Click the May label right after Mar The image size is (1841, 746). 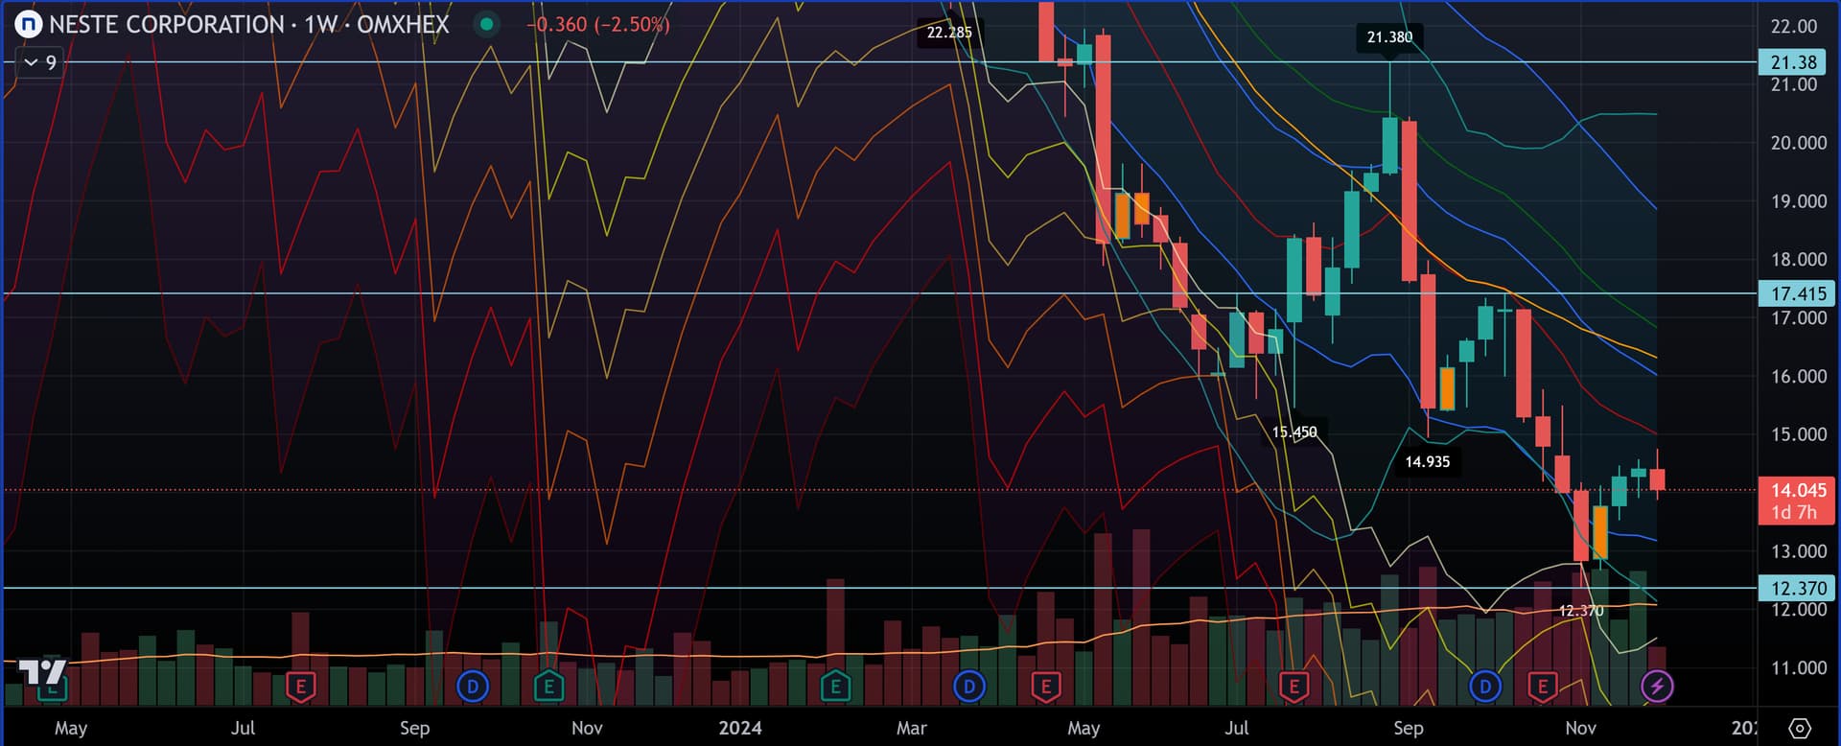(1084, 728)
